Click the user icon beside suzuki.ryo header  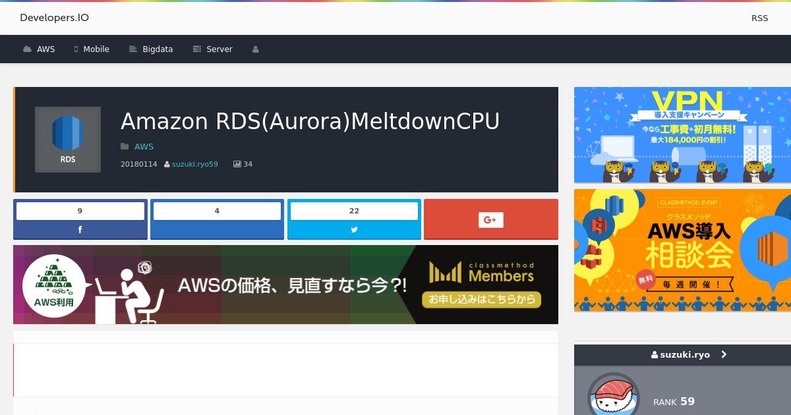655,354
